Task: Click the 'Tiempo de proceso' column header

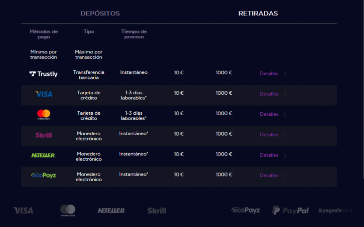Action: (x=134, y=34)
